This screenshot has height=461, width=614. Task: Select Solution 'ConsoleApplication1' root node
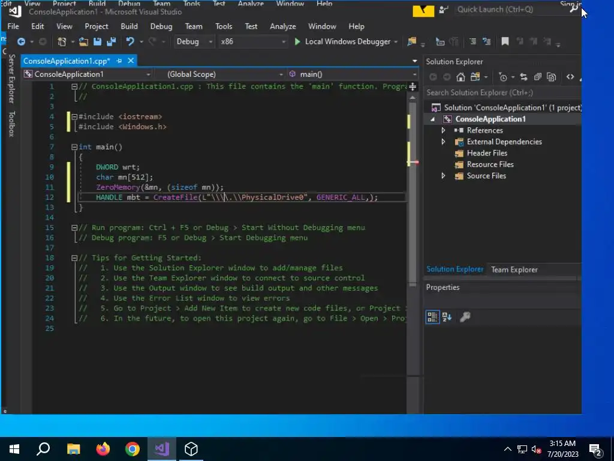pyautogui.click(x=512, y=107)
